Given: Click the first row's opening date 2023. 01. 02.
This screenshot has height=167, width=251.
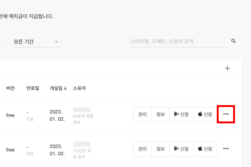Looking at the screenshot, I should (57, 115).
